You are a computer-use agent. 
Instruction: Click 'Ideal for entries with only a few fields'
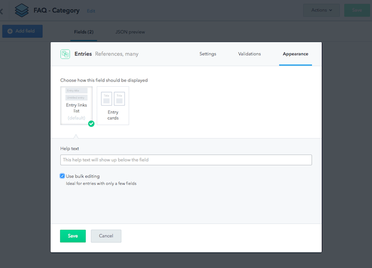coord(101,183)
